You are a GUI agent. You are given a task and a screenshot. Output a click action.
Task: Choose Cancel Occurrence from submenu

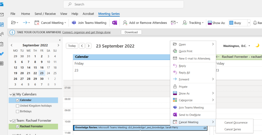pyautogui.click(x=236, y=122)
